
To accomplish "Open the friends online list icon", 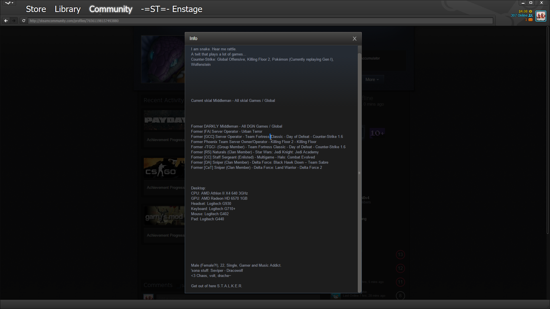I will tap(531, 15).
